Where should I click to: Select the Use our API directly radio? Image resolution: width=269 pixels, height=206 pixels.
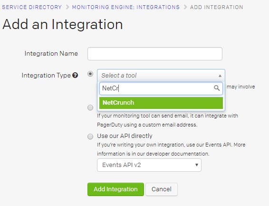pos(90,137)
